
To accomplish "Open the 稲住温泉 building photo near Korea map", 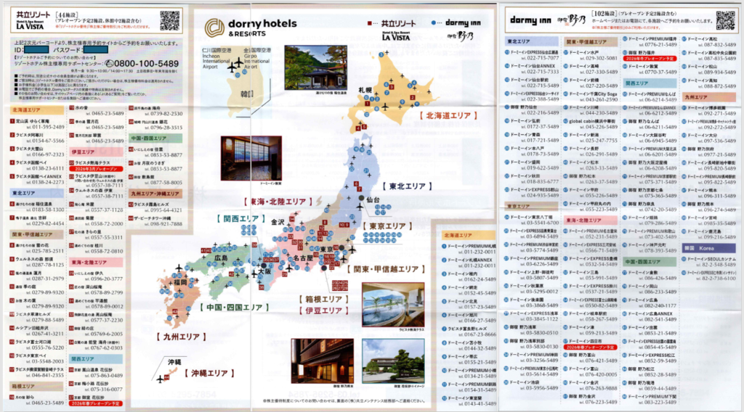I will coord(315,67).
